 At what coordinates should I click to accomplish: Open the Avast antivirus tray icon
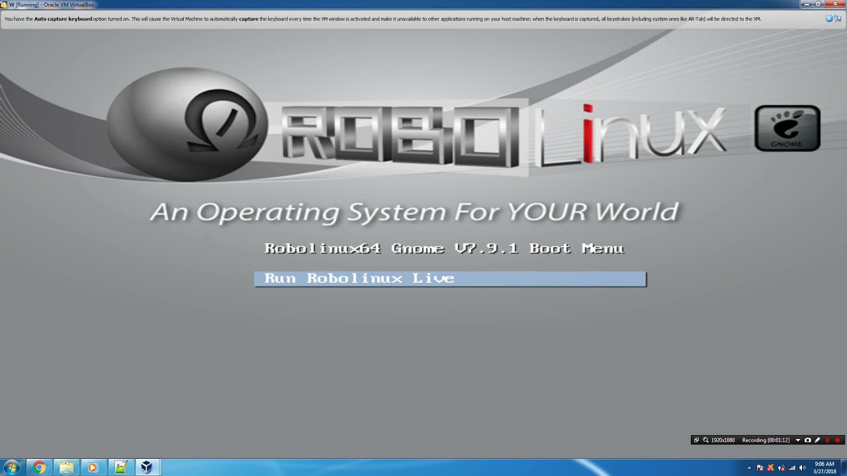click(770, 468)
